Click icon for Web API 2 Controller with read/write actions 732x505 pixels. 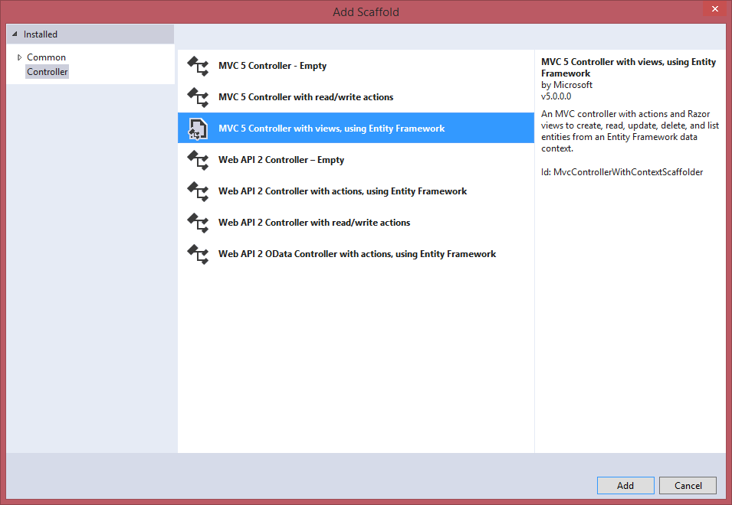click(198, 223)
